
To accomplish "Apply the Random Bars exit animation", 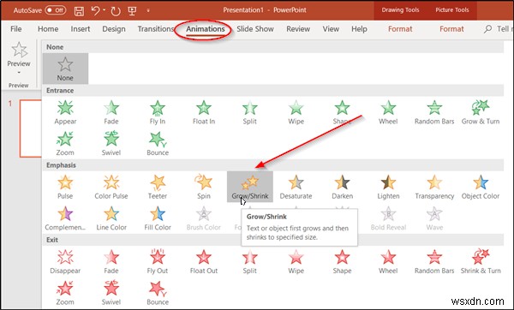I will pos(434,262).
